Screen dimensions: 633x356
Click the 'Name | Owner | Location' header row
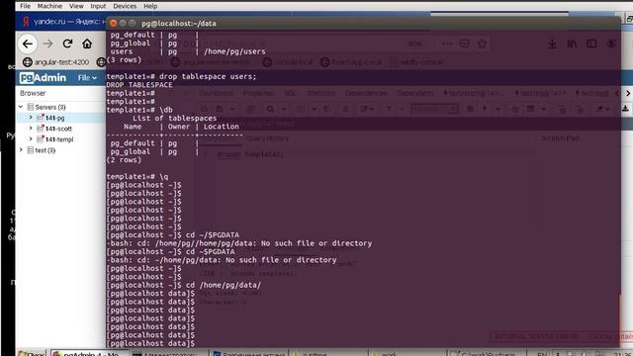click(x=181, y=127)
